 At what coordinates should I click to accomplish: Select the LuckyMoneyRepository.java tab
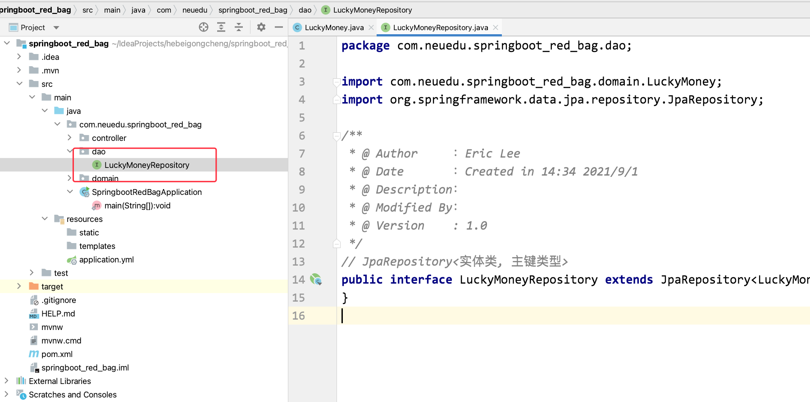pos(440,27)
